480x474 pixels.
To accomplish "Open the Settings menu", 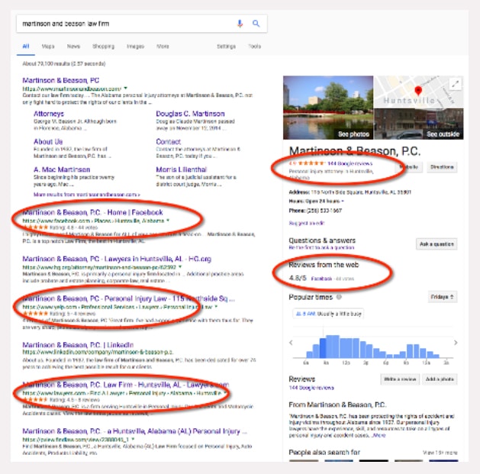I will tap(226, 47).
